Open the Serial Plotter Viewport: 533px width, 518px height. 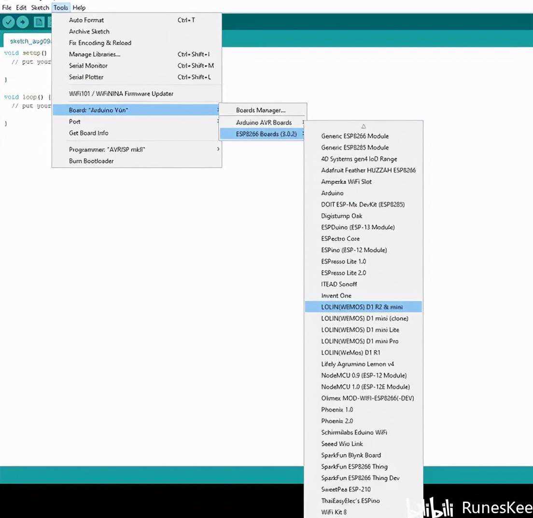point(137,77)
